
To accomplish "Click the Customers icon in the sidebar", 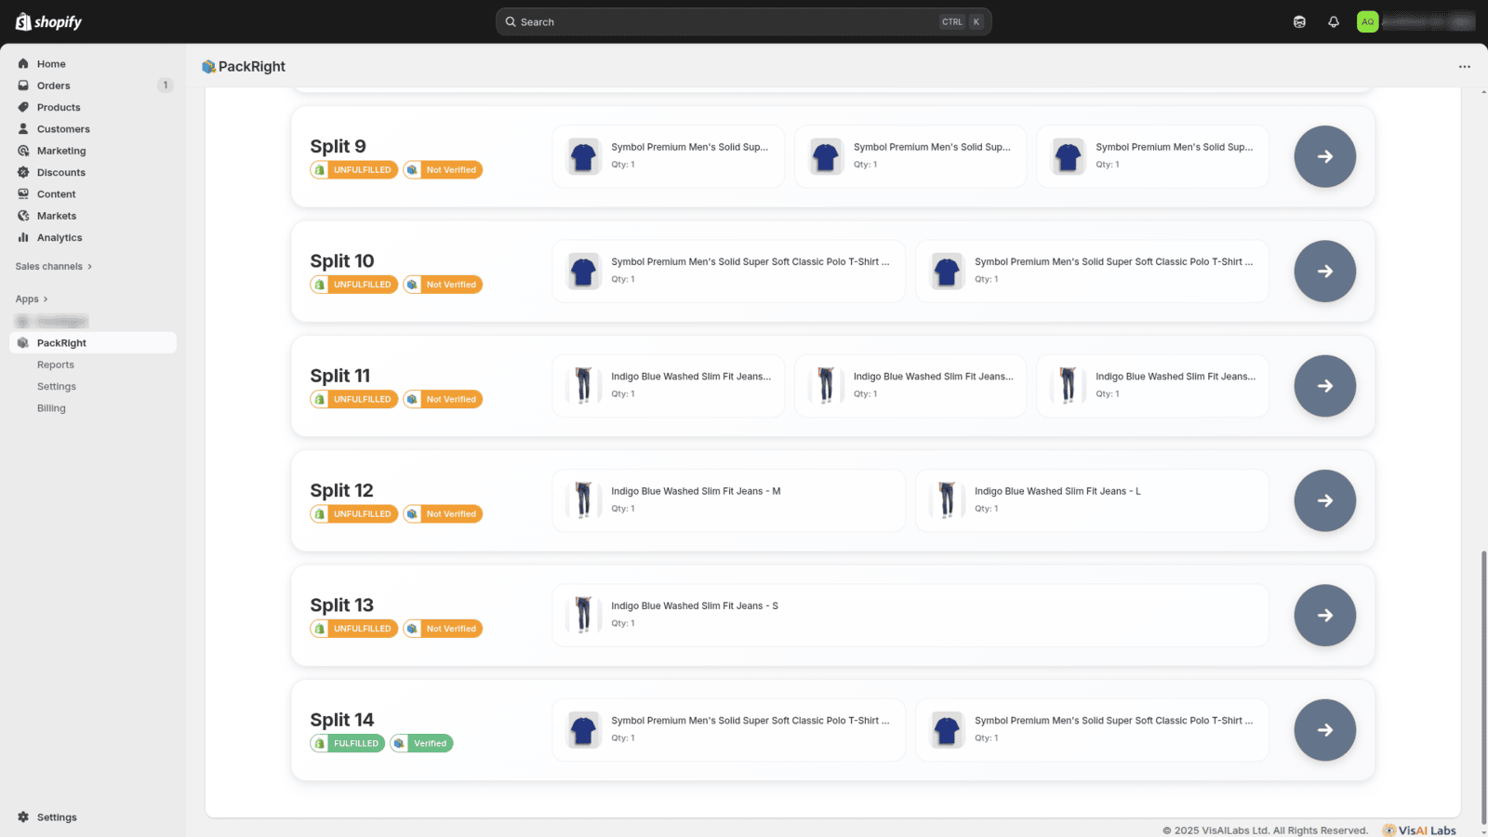I will point(23,128).
